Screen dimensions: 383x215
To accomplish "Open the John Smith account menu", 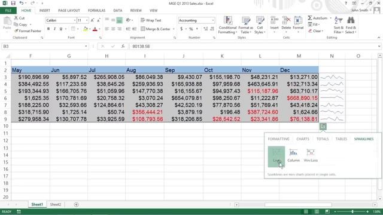I will click(x=361, y=10).
